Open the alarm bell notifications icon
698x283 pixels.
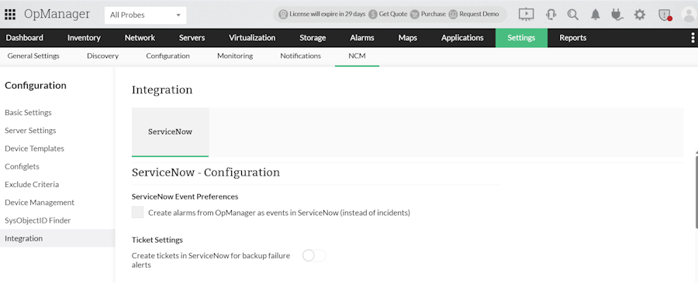point(595,15)
